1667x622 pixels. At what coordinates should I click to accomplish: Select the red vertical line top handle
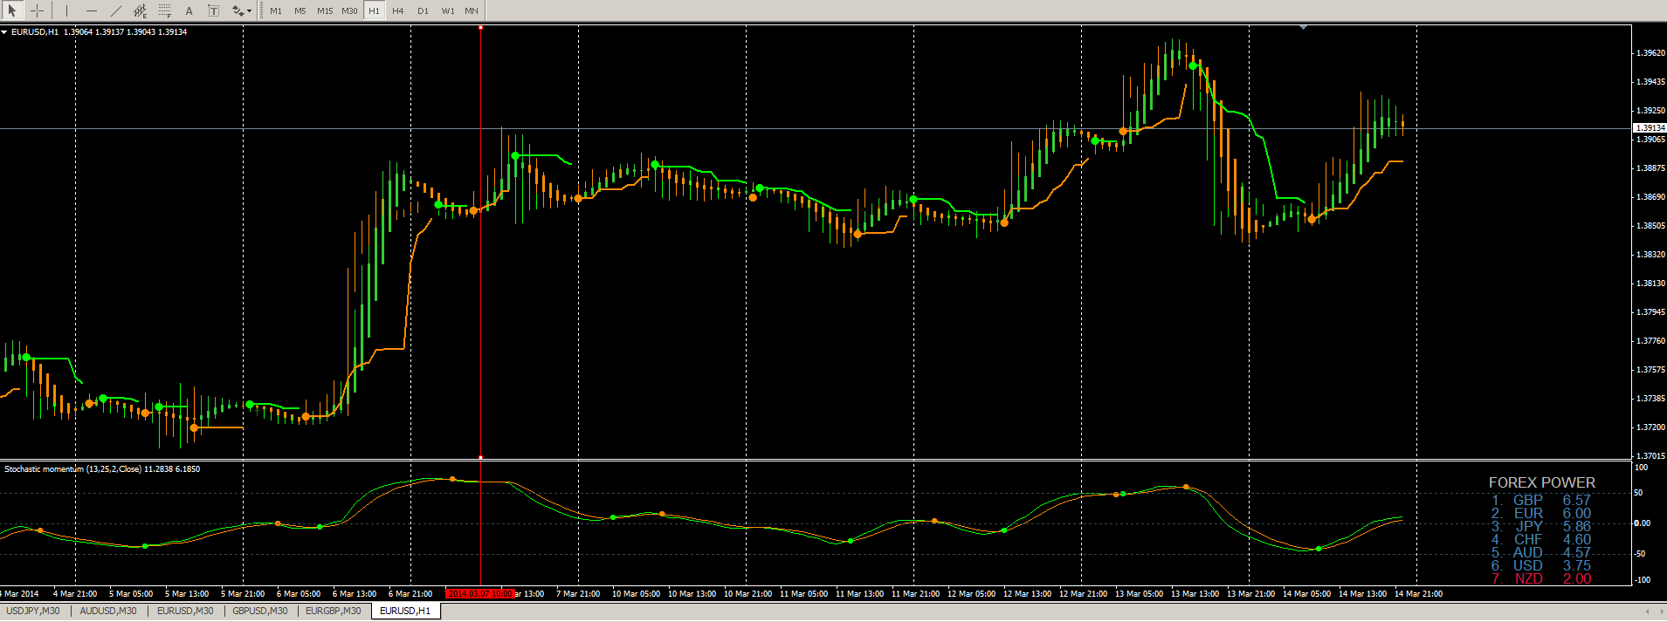click(x=480, y=28)
